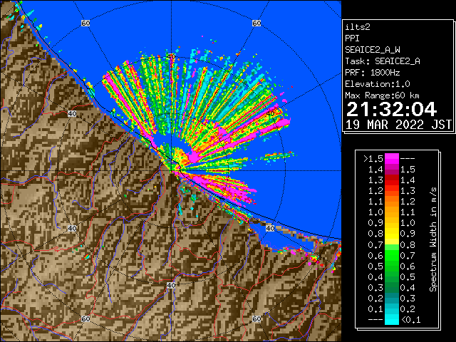This screenshot has height=342, width=456.
Task: Click the '60' range label at the map's upper right
Action: (256, 23)
